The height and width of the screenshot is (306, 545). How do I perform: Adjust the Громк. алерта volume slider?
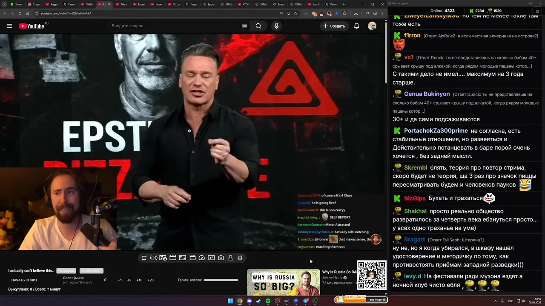click(x=221, y=280)
